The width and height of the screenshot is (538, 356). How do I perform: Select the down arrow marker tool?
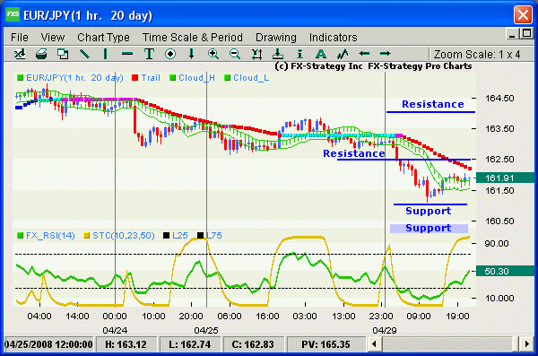[x=192, y=54]
